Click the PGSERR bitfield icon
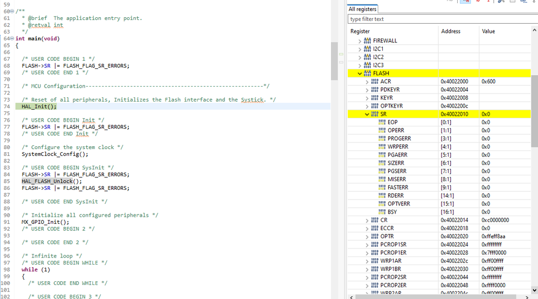 click(x=382, y=171)
